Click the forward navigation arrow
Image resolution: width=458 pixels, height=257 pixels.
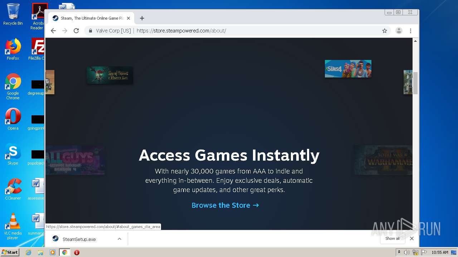coord(65,31)
